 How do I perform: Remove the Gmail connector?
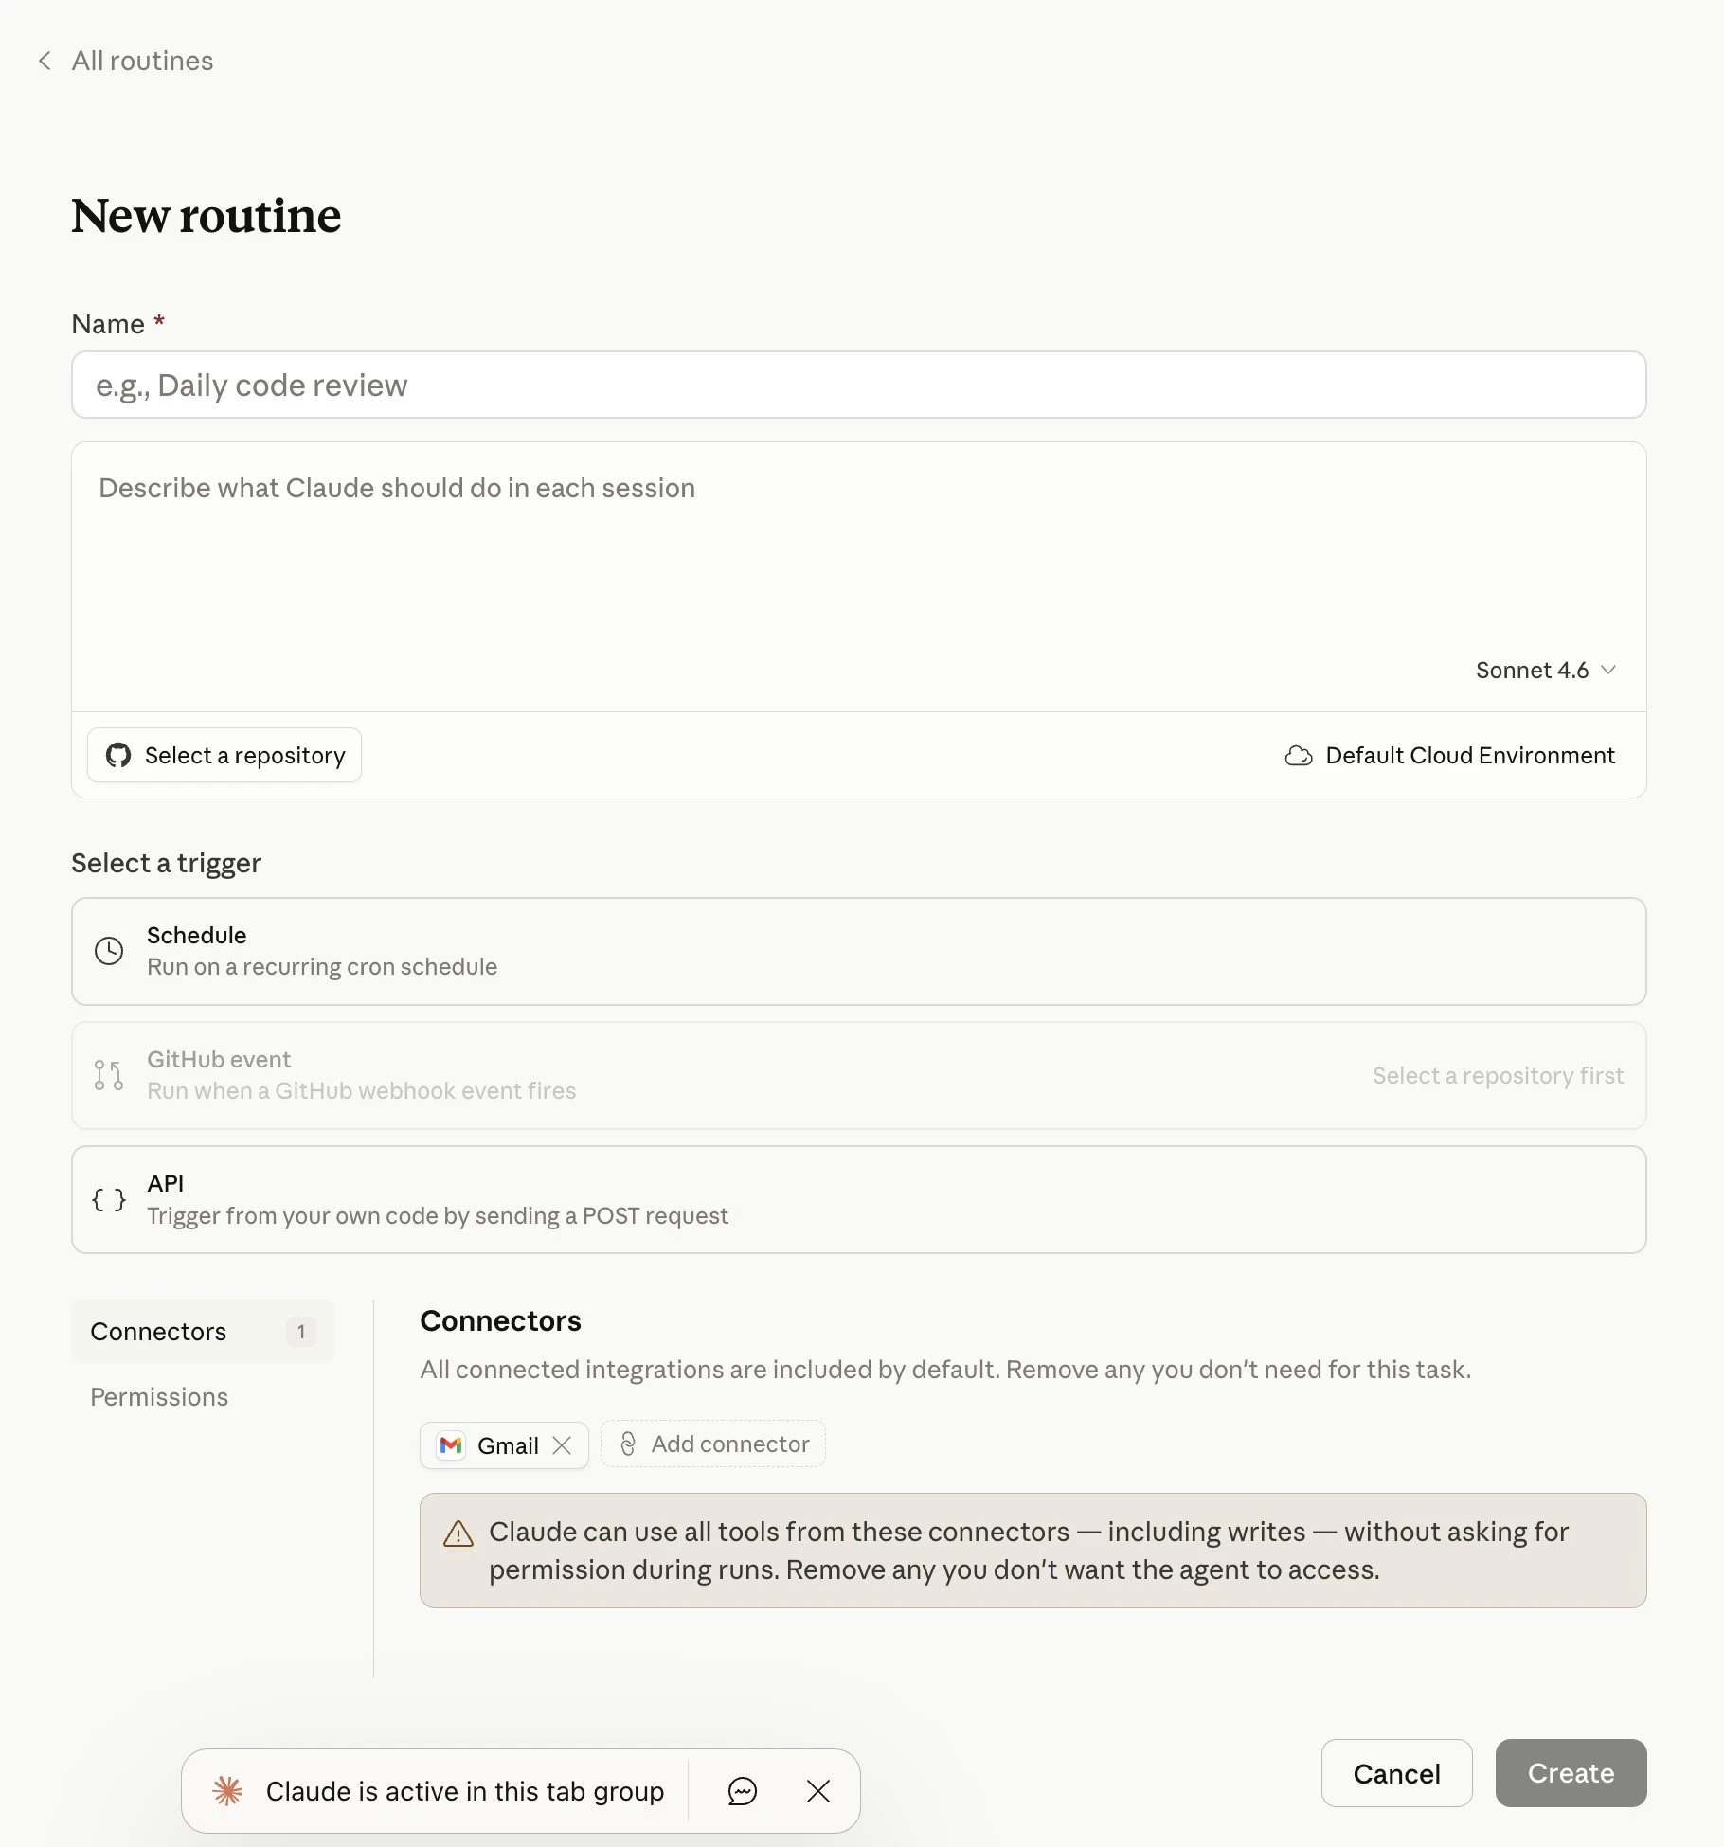click(562, 1445)
